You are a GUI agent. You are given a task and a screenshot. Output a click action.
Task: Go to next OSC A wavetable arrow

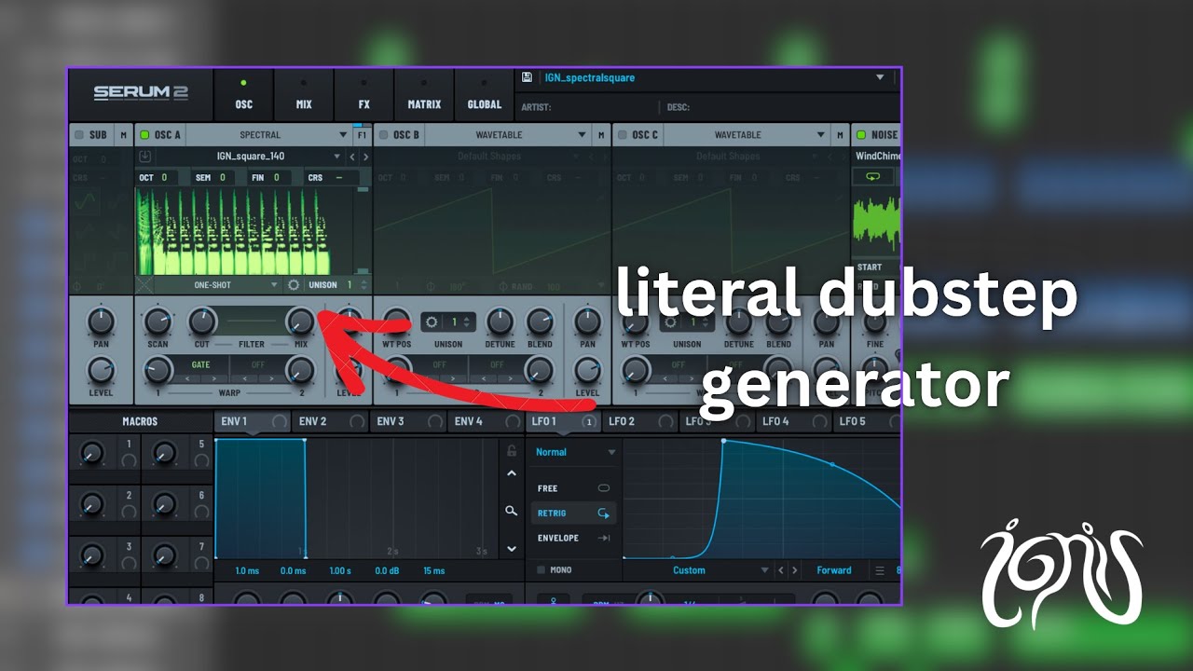pyautogui.click(x=365, y=157)
